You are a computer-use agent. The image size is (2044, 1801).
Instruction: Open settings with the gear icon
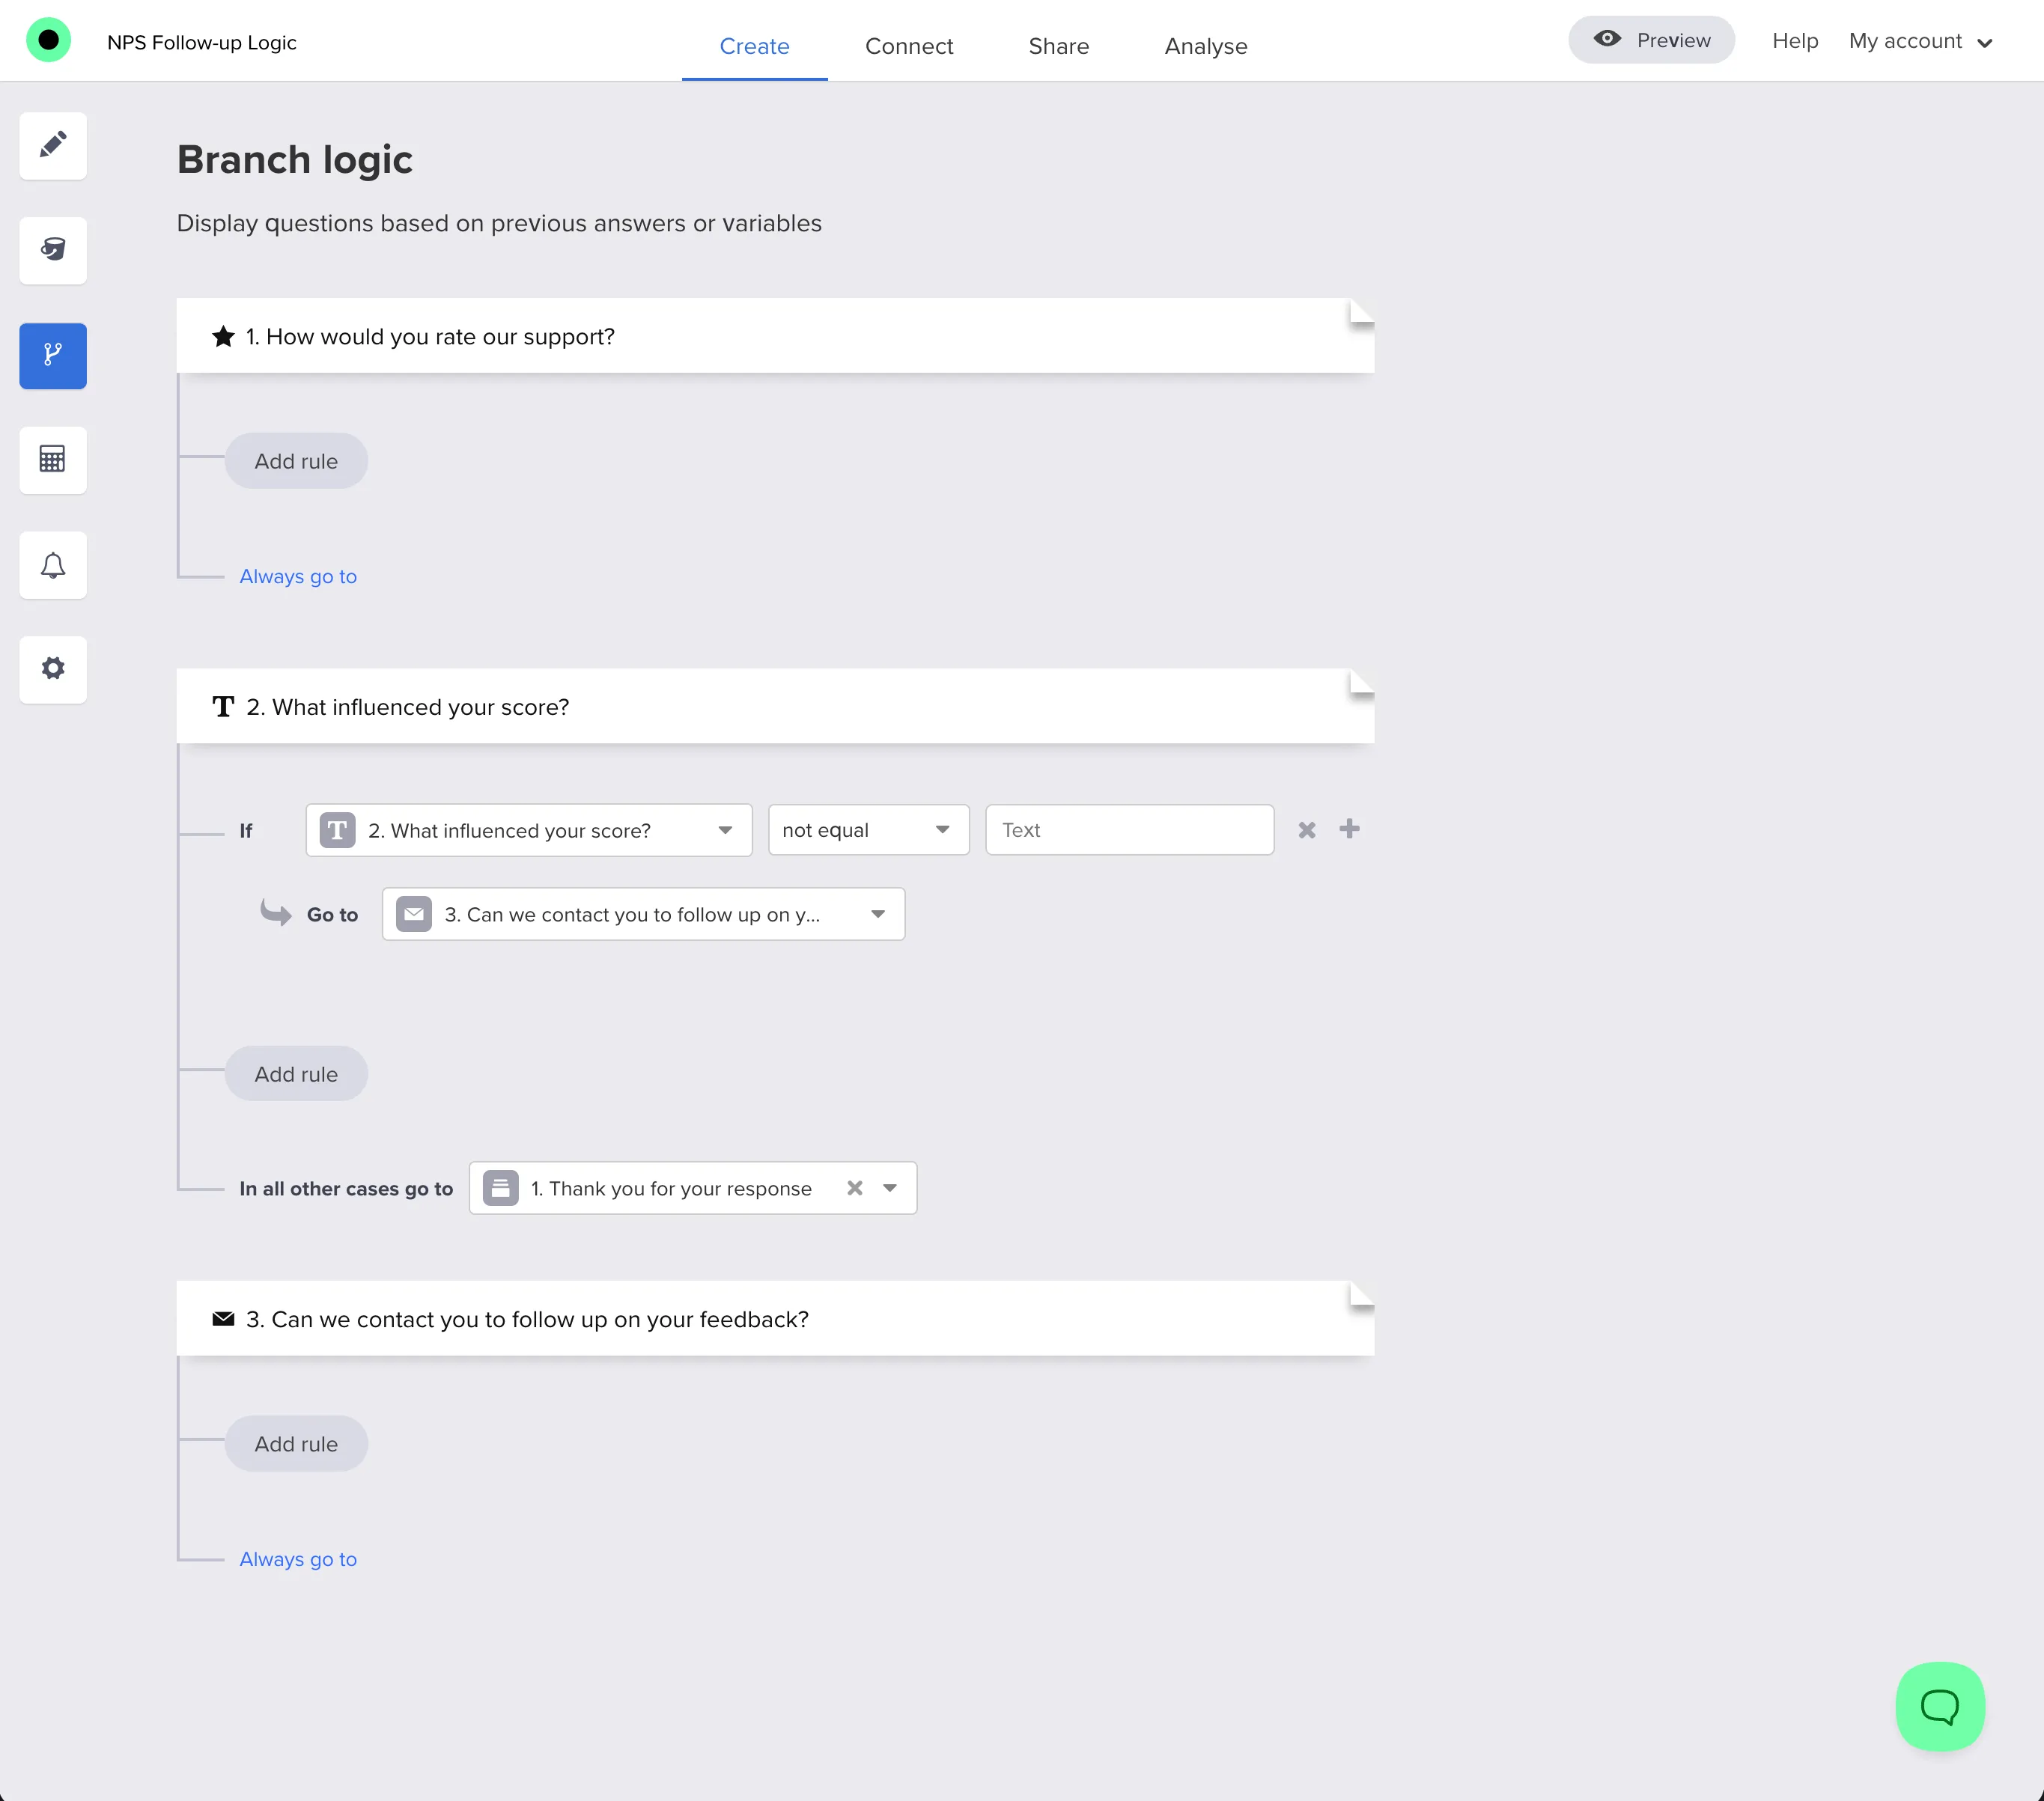pos(52,669)
